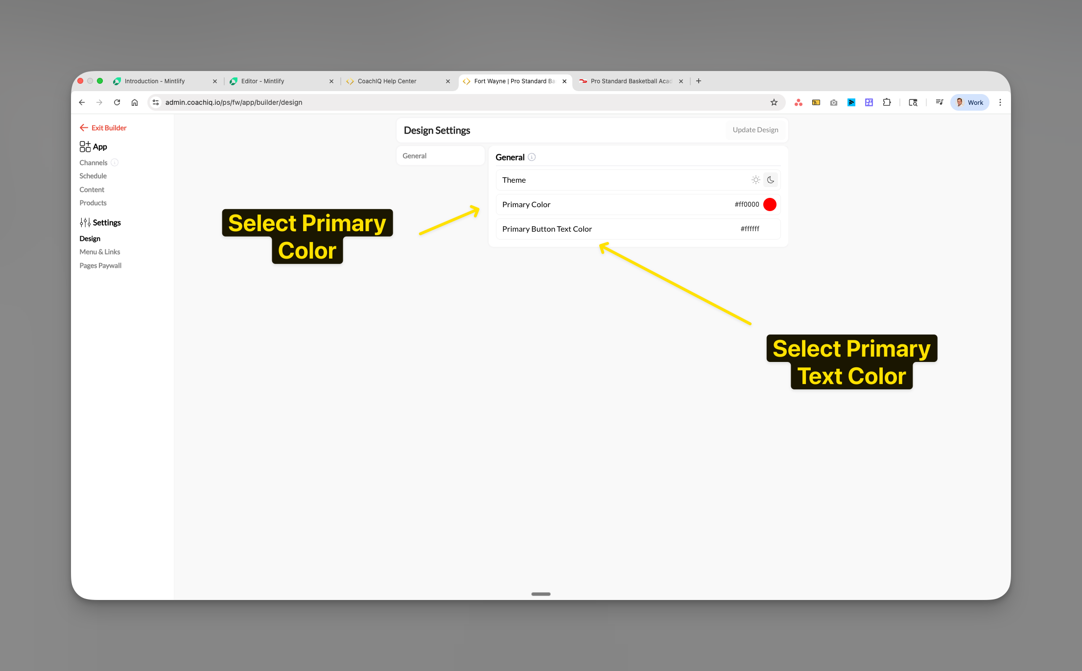Click the browser camera capture icon
The width and height of the screenshot is (1082, 671).
coord(833,102)
